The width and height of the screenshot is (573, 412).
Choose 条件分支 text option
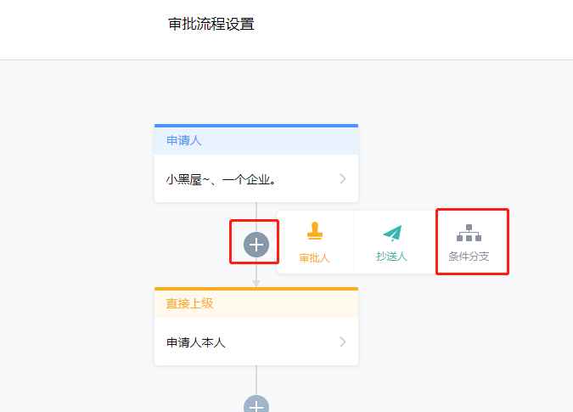(x=469, y=257)
